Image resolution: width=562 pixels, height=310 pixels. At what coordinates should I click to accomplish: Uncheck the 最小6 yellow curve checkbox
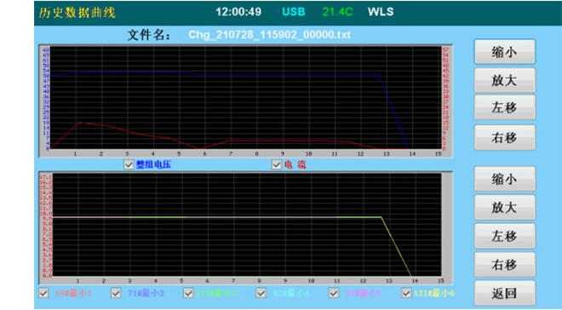tap(406, 293)
